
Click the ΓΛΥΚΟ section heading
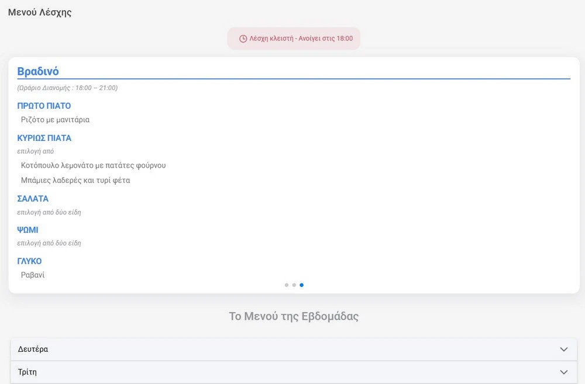(x=29, y=261)
